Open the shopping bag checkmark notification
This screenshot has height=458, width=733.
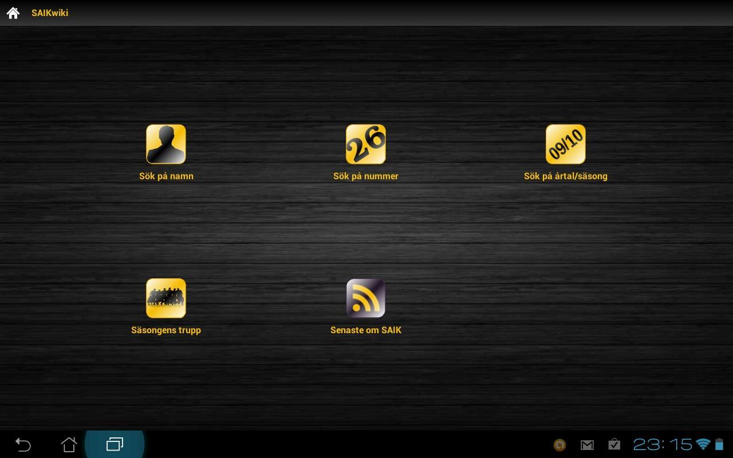click(614, 444)
